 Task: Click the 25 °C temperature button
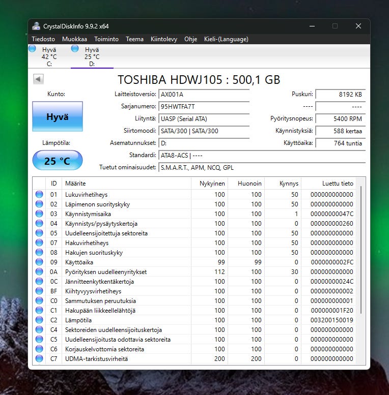pyautogui.click(x=58, y=161)
